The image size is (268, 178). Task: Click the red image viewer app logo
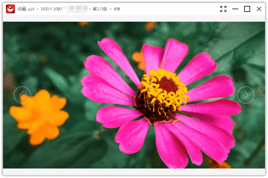tap(10, 9)
